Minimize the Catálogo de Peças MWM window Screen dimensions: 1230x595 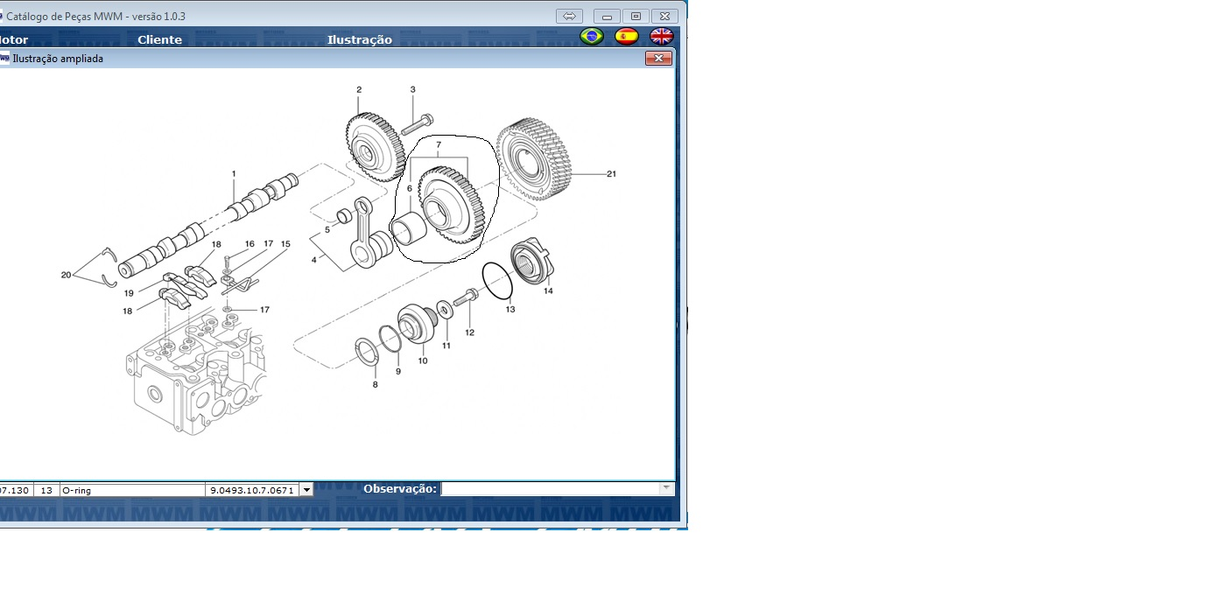(607, 17)
